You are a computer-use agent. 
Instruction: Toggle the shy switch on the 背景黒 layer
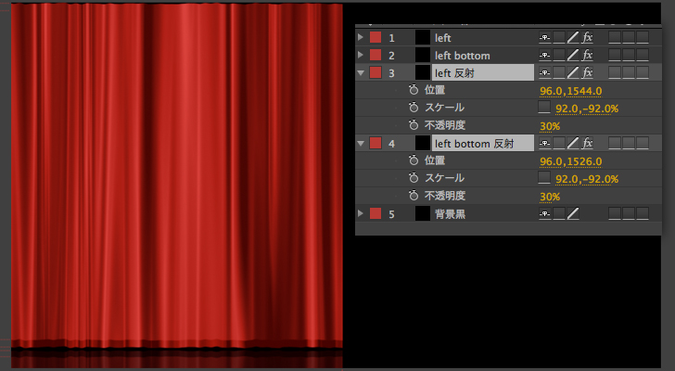544,214
